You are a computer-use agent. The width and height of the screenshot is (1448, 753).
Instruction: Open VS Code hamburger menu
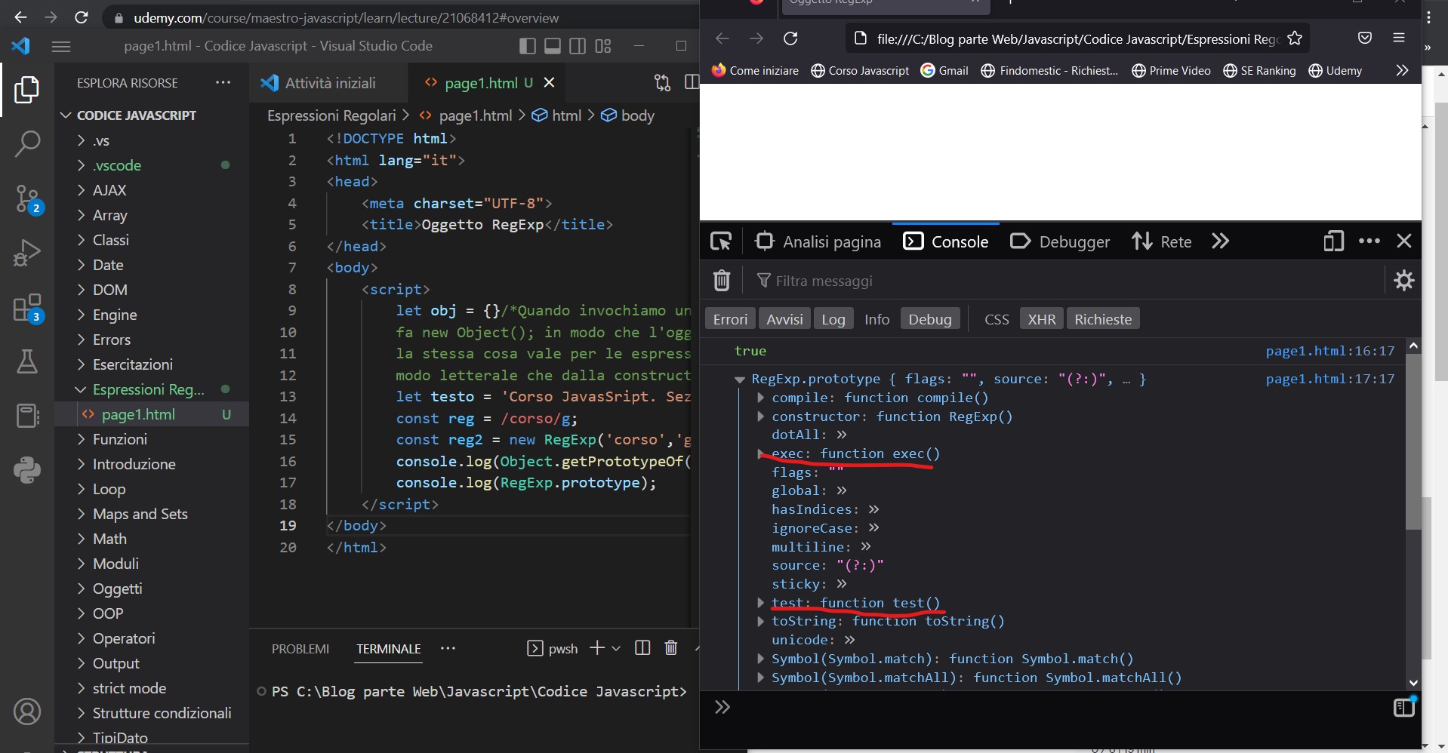[61, 47]
